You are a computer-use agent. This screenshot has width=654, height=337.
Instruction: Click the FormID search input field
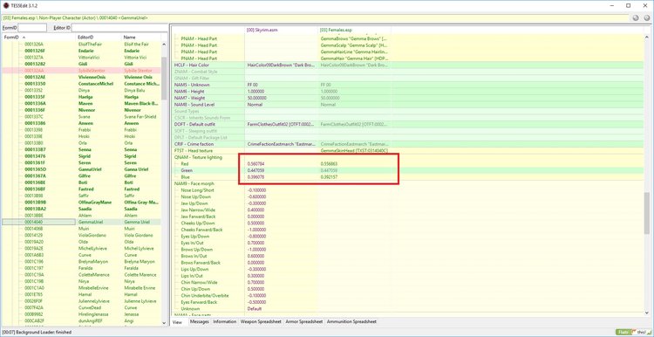pos(32,28)
